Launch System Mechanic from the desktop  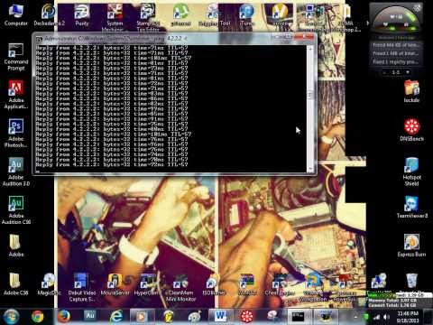pyautogui.click(x=115, y=17)
